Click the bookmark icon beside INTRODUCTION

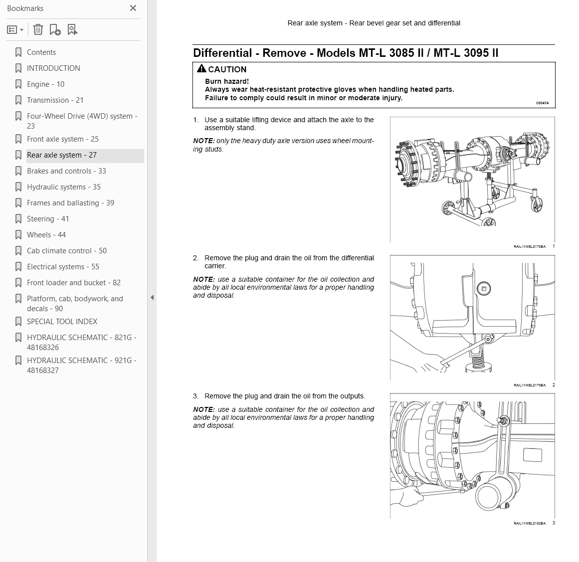pyautogui.click(x=18, y=68)
